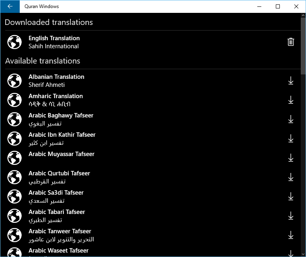Screen dimensions: 306x257
Task: Click the globe icon beside Arabic Qurtubi Tafseer
Action: [x=14, y=177]
